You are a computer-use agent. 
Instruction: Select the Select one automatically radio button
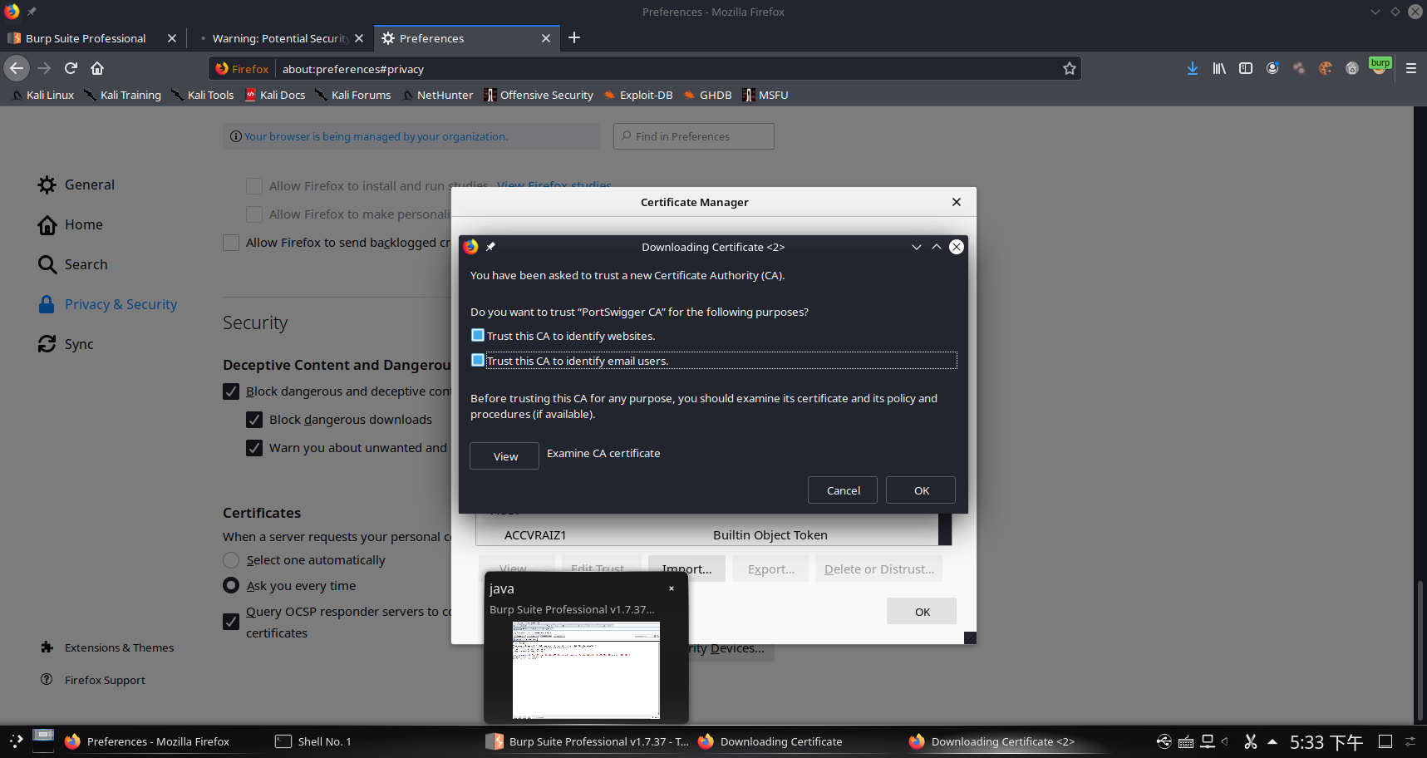[x=231, y=560]
